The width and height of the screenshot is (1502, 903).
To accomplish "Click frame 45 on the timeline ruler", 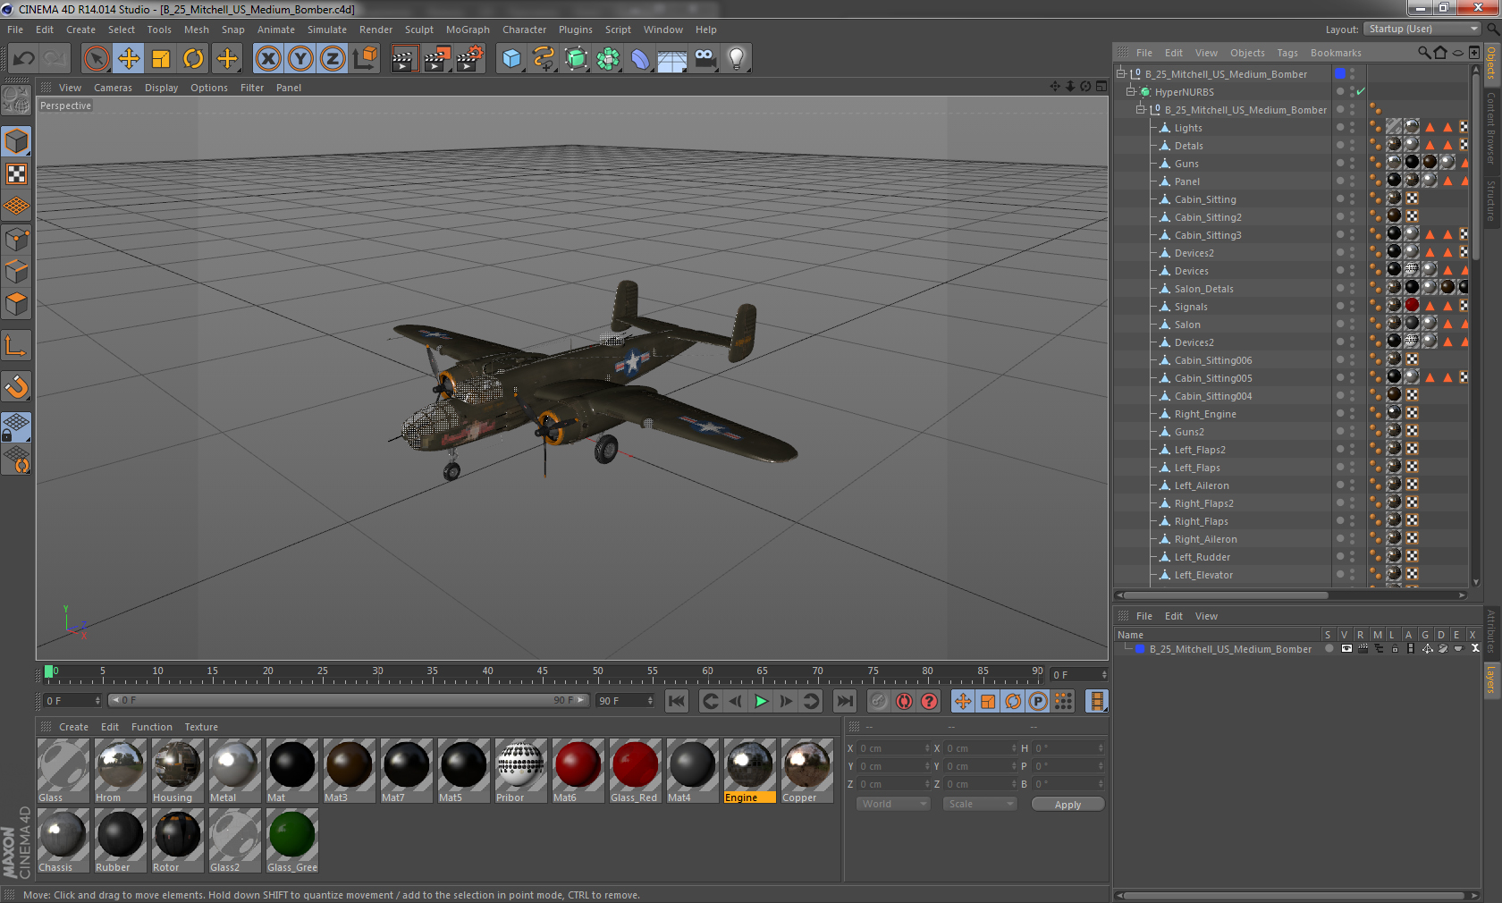I will click(x=543, y=672).
